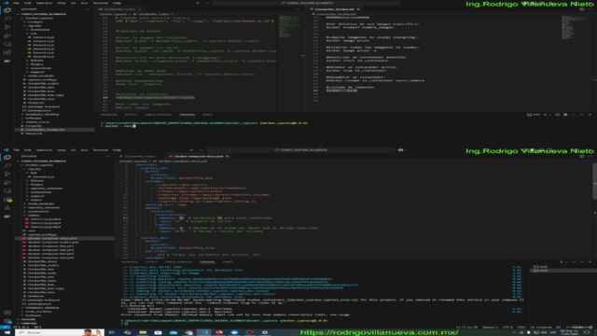Image resolution: width=597 pixels, height=336 pixels.
Task: Click the command center search box in the lower window
Action: (x=300, y=150)
